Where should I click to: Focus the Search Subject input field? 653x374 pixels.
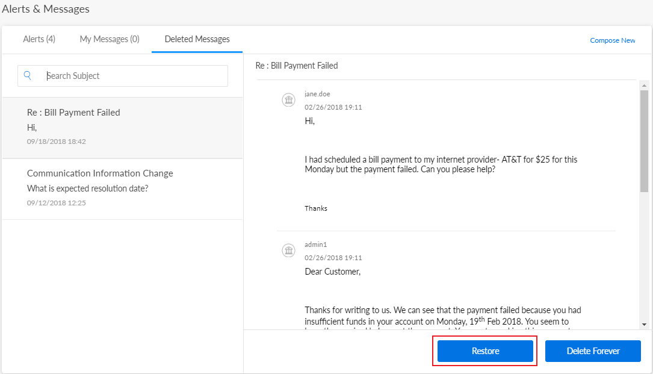pyautogui.click(x=132, y=76)
